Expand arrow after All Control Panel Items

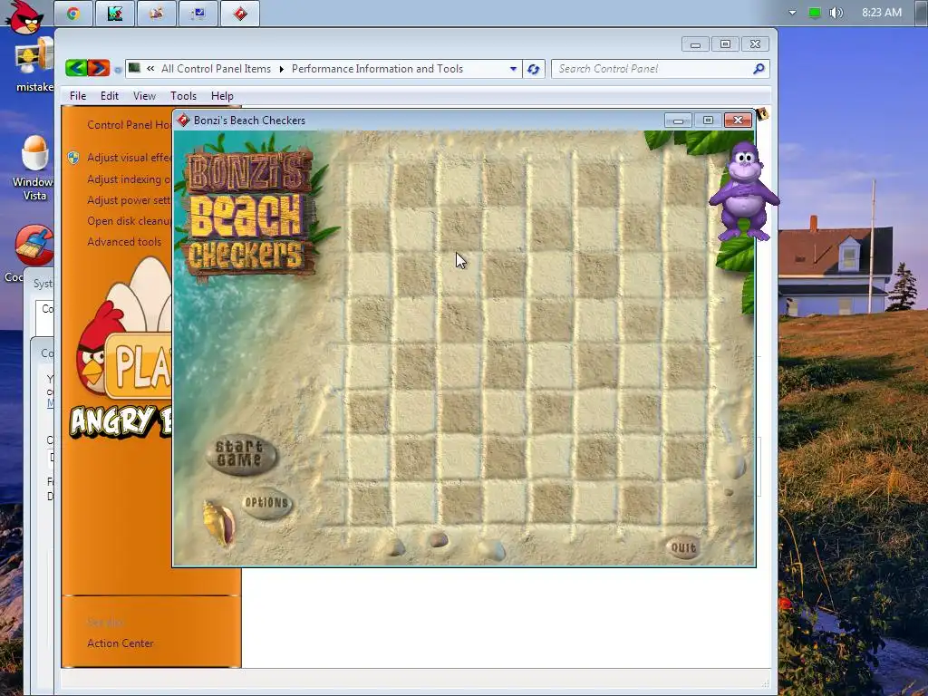pos(281,69)
